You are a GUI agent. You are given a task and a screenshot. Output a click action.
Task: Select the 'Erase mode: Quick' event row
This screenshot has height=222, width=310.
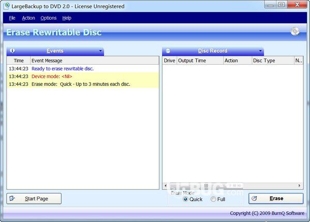(x=83, y=84)
